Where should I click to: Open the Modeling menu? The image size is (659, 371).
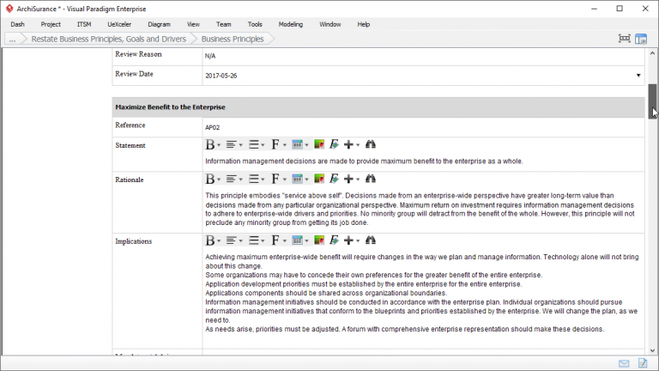pos(291,24)
